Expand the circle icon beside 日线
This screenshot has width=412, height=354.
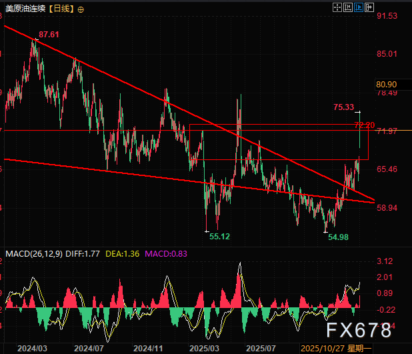(81, 9)
